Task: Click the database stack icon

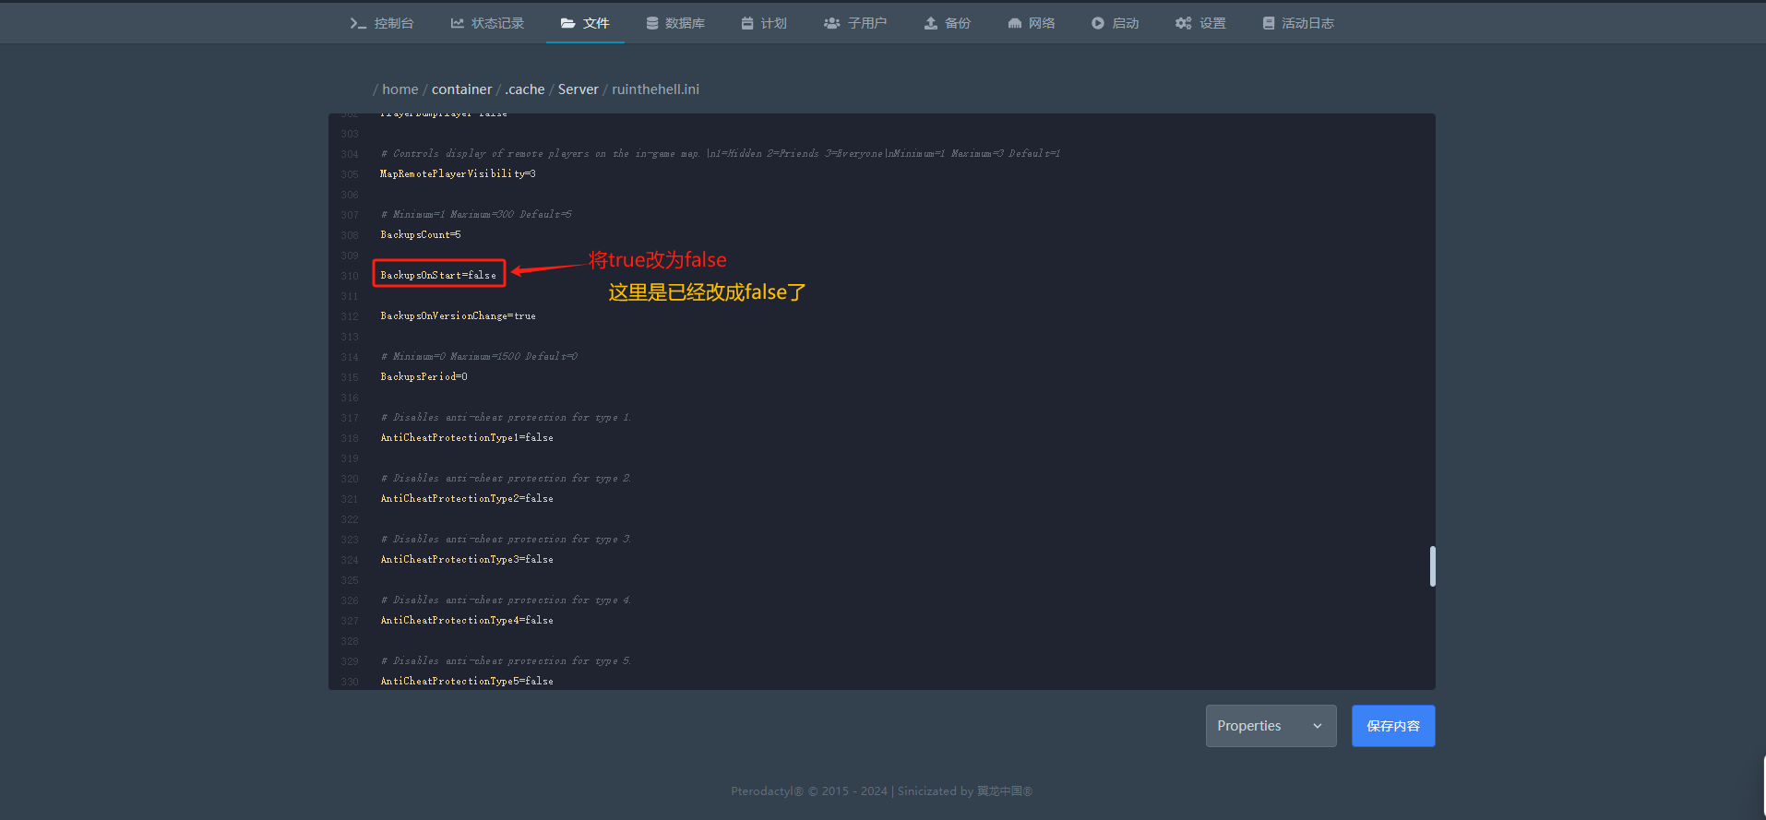Action: (x=652, y=23)
